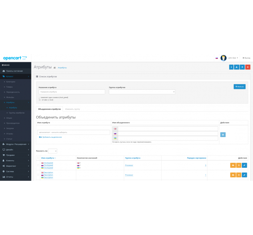
Task: Open Категории in sidebar
Action: pyautogui.click(x=10, y=82)
